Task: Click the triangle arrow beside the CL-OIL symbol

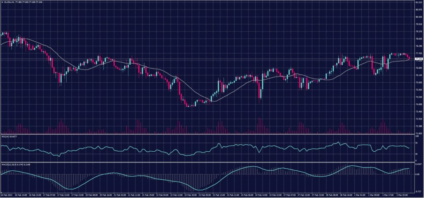Action: [x=1, y=2]
